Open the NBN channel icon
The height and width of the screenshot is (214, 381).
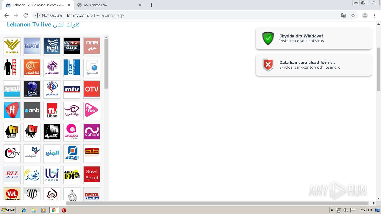[x=32, y=46]
